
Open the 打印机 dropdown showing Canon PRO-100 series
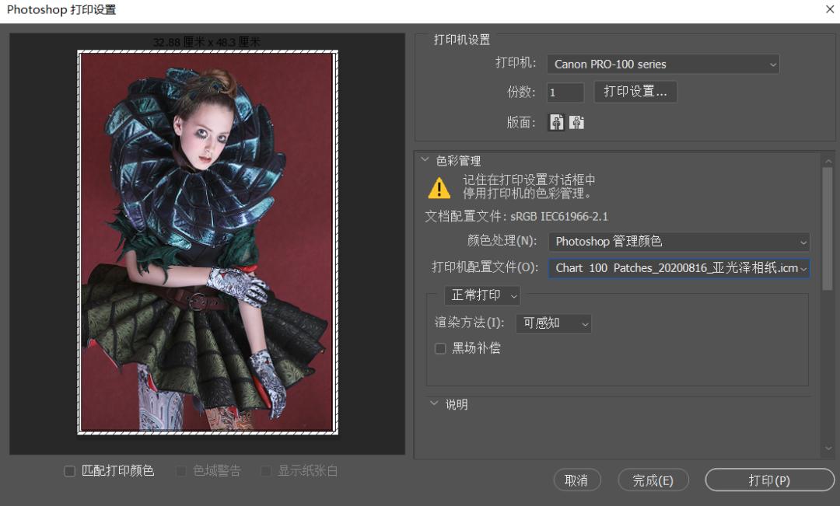pos(663,64)
